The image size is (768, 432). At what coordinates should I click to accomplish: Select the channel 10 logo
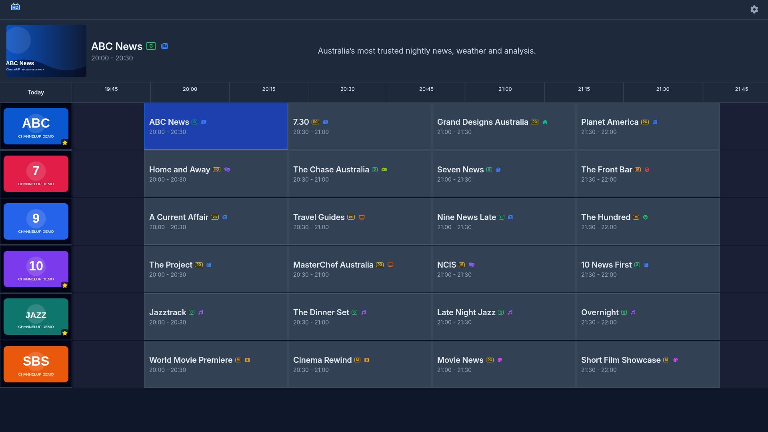click(x=36, y=269)
